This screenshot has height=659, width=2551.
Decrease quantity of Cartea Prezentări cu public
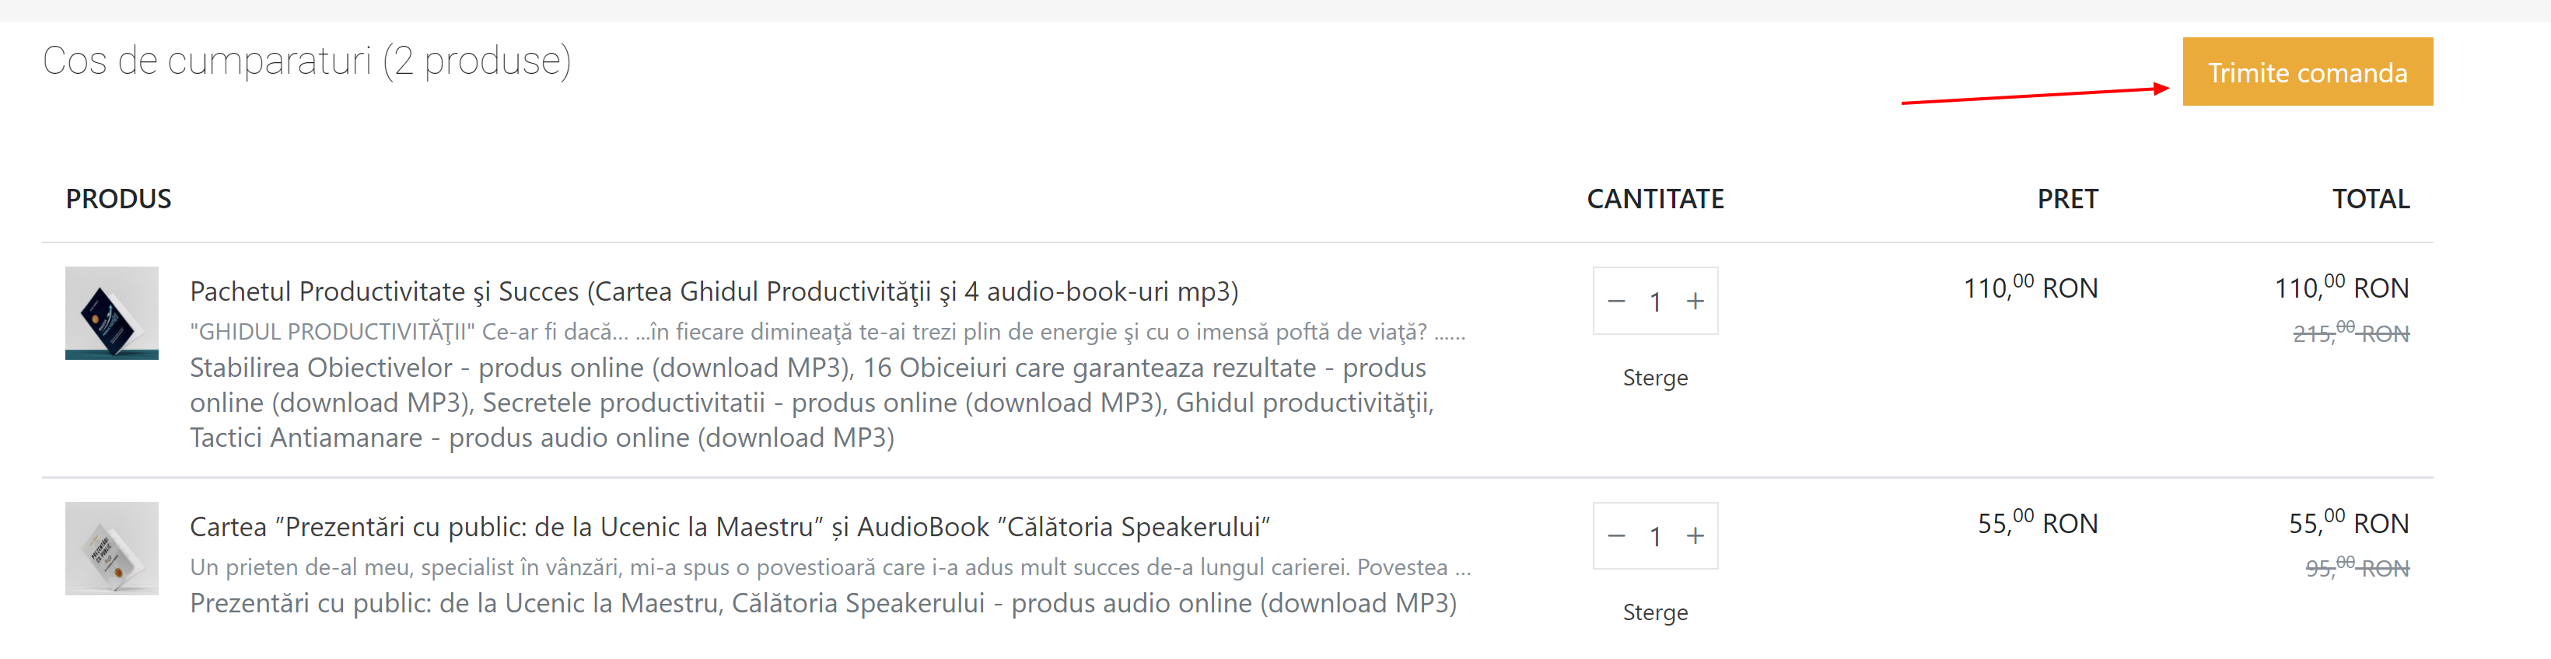click(1616, 536)
